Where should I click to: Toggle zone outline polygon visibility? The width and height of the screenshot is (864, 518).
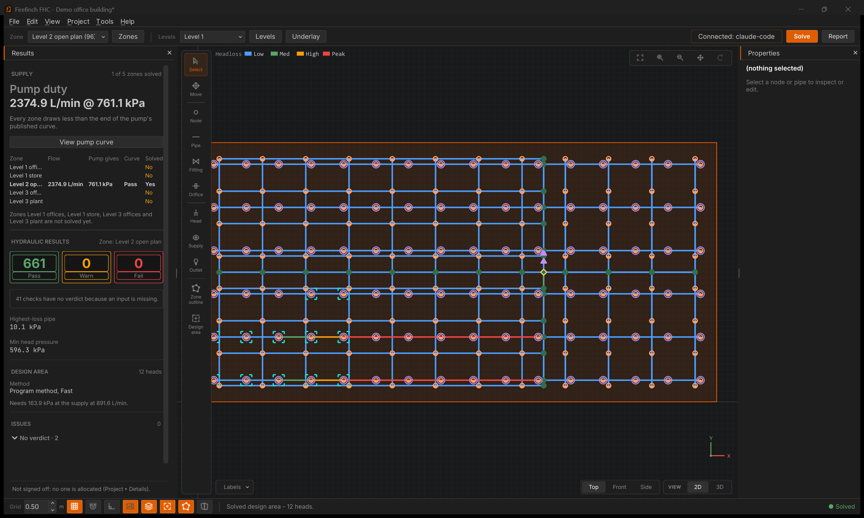pos(186,507)
